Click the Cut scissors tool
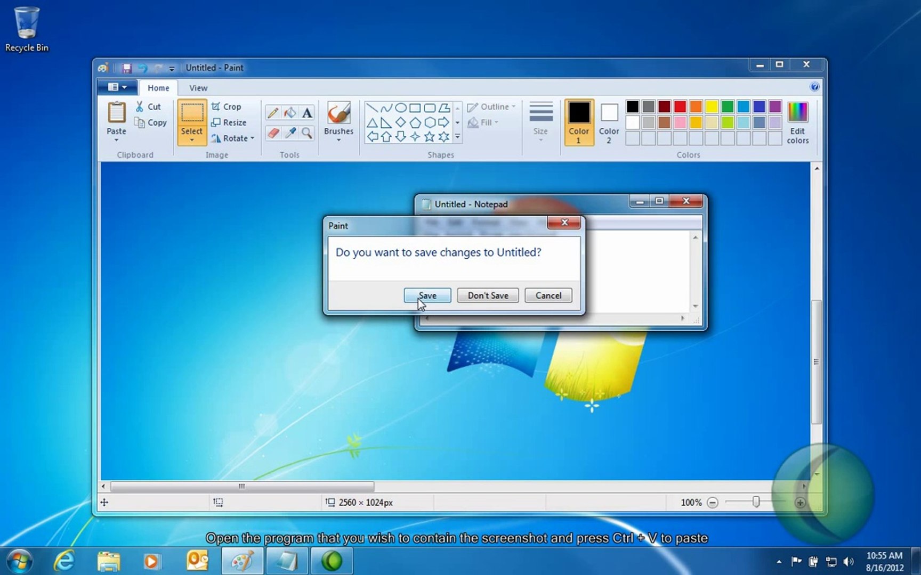 [x=148, y=106]
